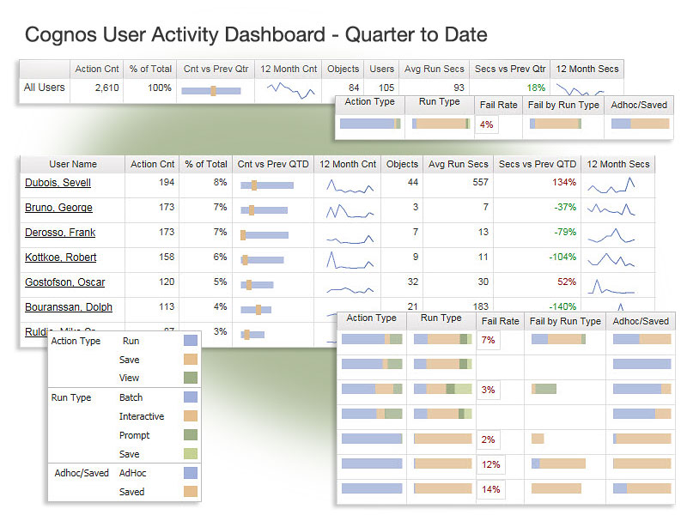687x515 pixels.
Task: Click the user table Avg Run Secs header
Action: (x=458, y=164)
